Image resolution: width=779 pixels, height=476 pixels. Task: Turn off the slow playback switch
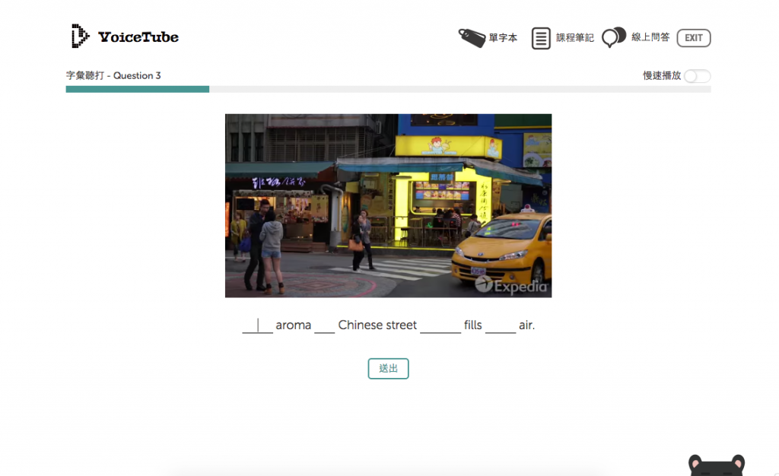[x=697, y=76]
